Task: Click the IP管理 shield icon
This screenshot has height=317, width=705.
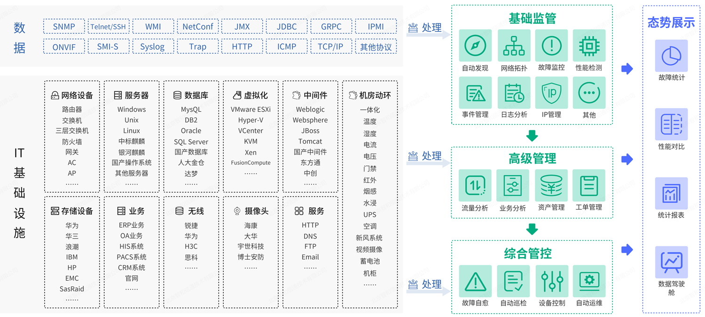Action: (x=551, y=93)
